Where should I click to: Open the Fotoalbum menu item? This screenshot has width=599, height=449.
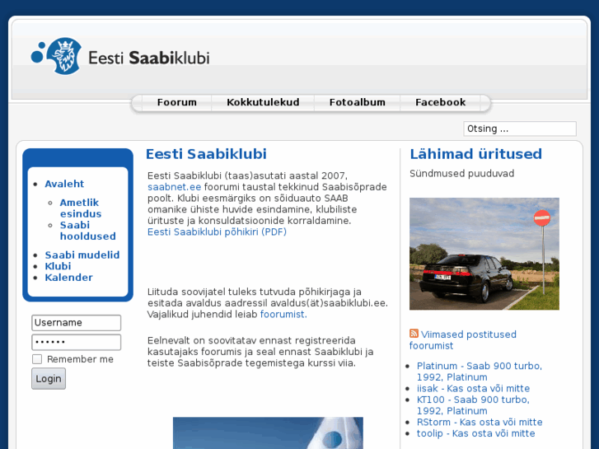tap(358, 102)
